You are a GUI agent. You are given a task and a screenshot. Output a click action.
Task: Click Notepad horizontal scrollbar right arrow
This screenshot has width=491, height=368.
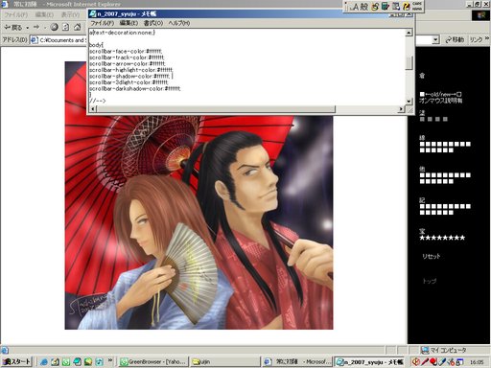click(x=402, y=109)
